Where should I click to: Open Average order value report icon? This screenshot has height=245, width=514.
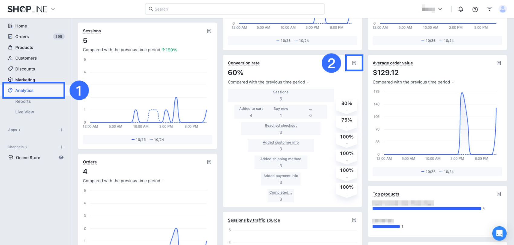499,63
